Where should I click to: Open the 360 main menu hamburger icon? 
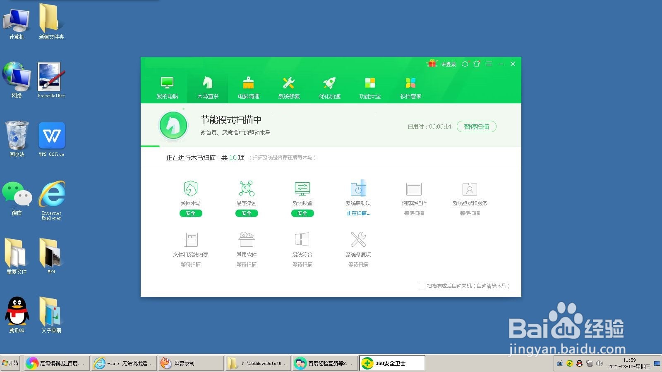(x=489, y=64)
